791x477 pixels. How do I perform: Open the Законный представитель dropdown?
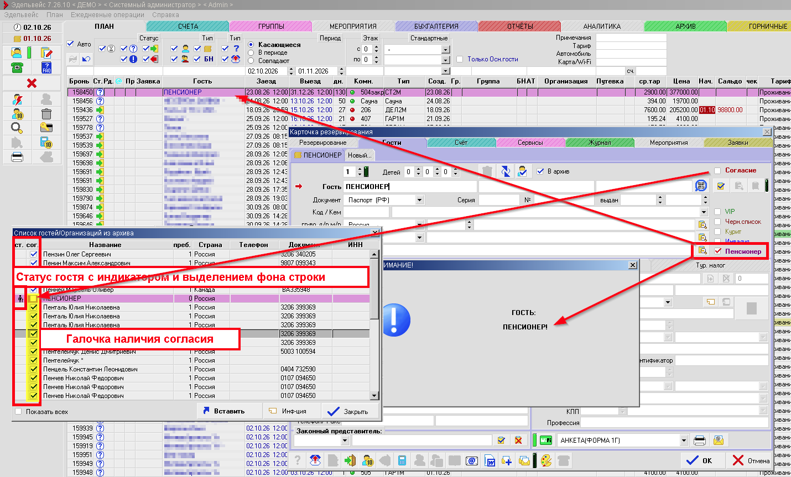(345, 441)
